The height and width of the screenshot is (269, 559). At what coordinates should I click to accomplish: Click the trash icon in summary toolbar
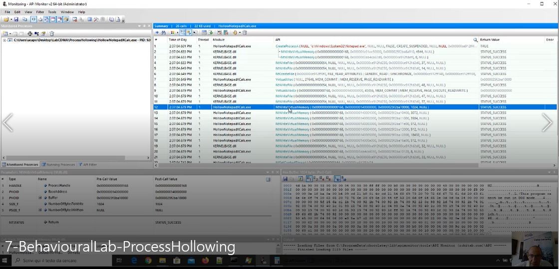pos(245,33)
